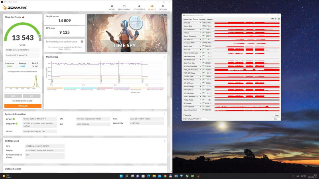Click the GPU Load sensor graph
This screenshot has height=179, width=319.
point(247,49)
